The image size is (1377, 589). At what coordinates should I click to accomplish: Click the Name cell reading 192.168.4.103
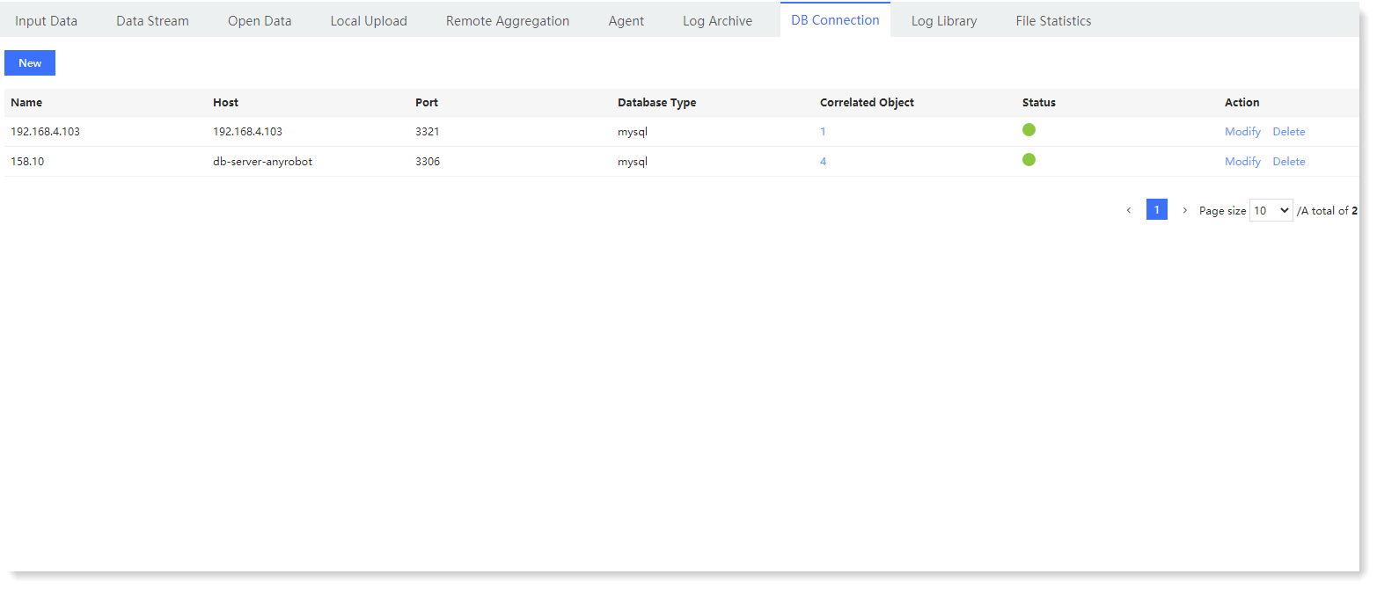click(45, 132)
